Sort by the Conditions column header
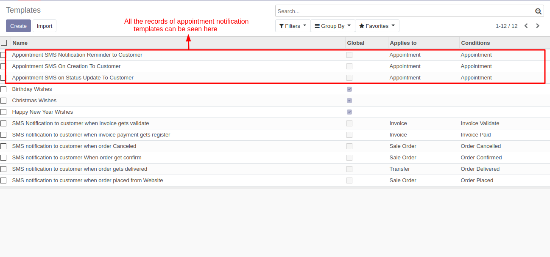 coord(475,43)
